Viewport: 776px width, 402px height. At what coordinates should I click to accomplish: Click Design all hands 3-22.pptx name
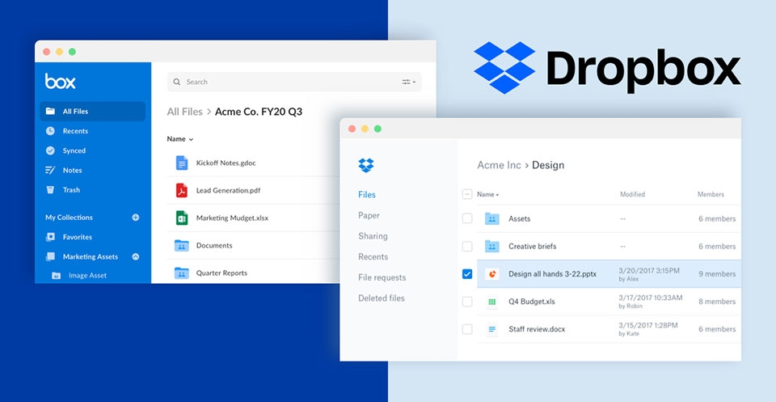(x=552, y=273)
